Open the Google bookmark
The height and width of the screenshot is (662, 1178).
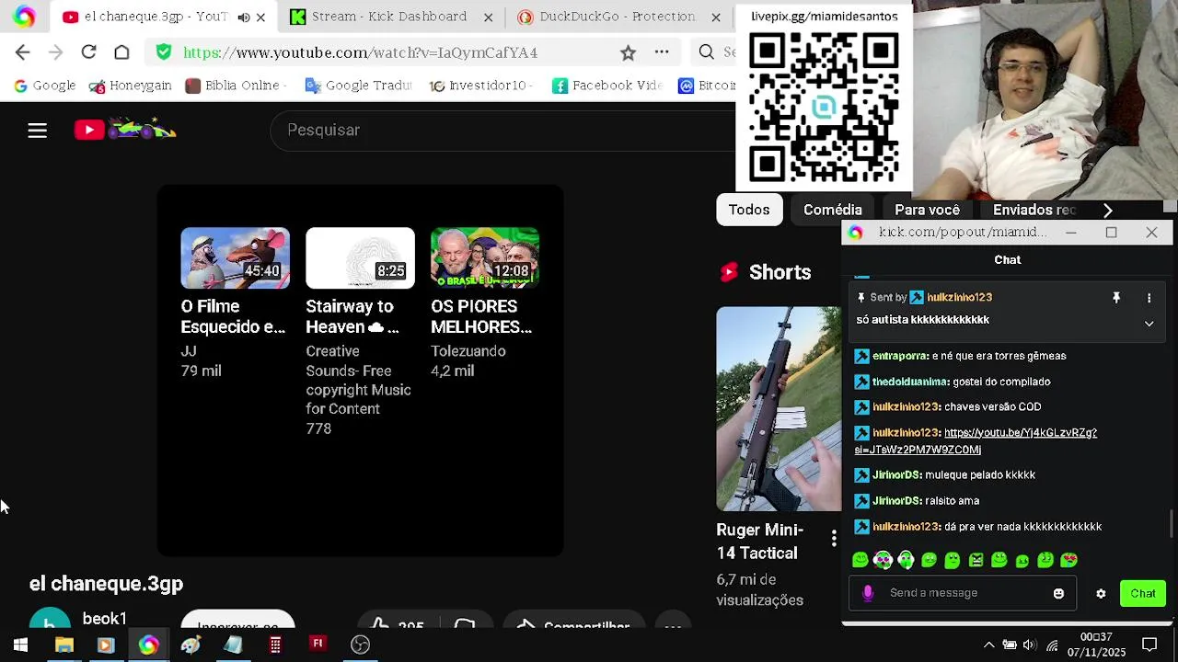pyautogui.click(x=44, y=86)
